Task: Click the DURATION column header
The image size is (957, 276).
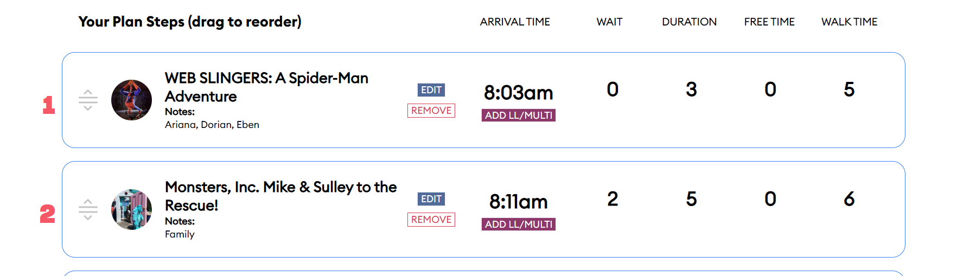Action: 689,22
